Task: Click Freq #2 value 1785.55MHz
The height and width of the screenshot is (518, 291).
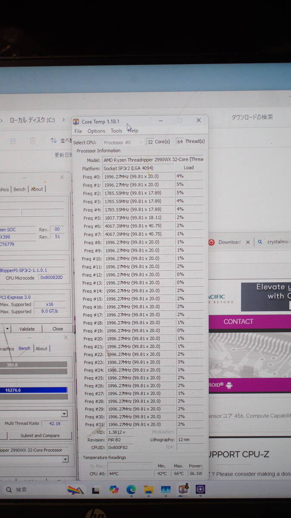Action: 139,193
